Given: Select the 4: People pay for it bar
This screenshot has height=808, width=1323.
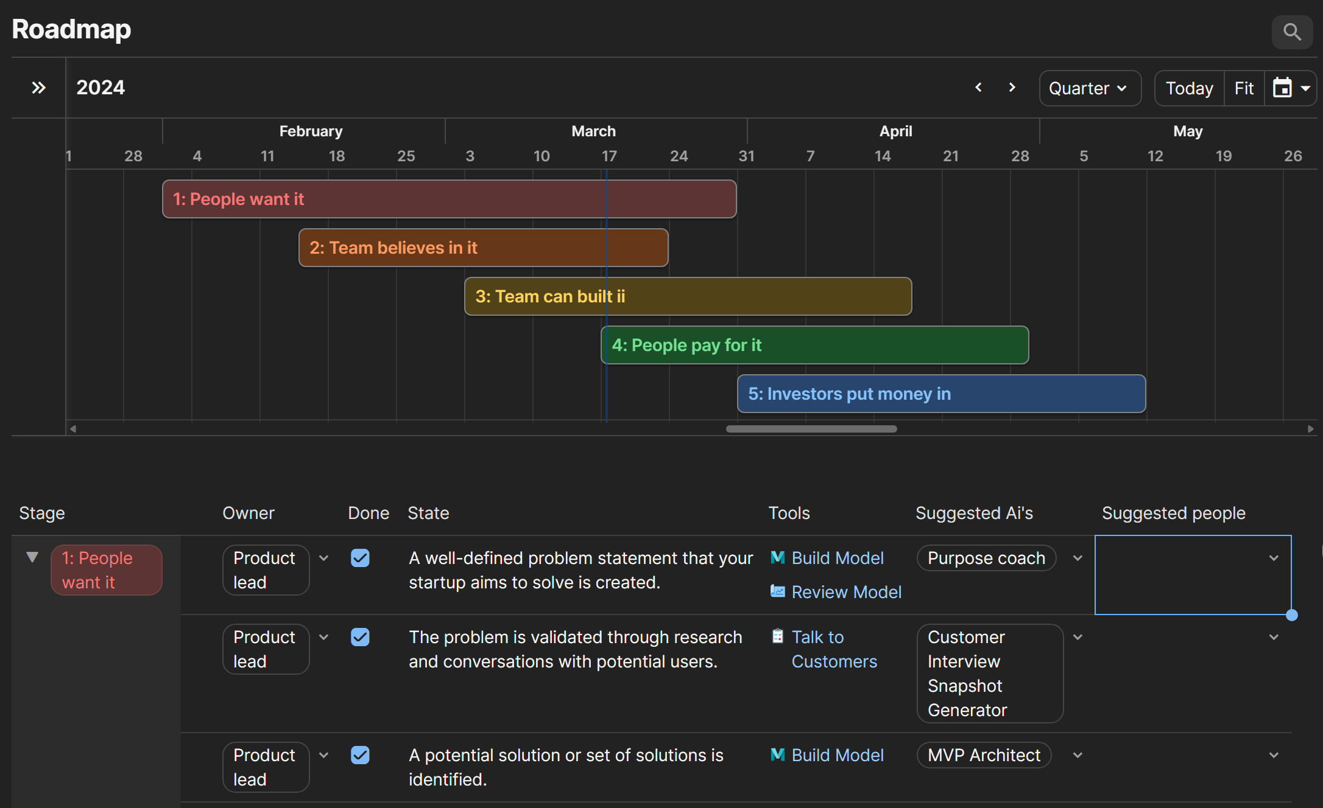Looking at the screenshot, I should click(x=814, y=345).
